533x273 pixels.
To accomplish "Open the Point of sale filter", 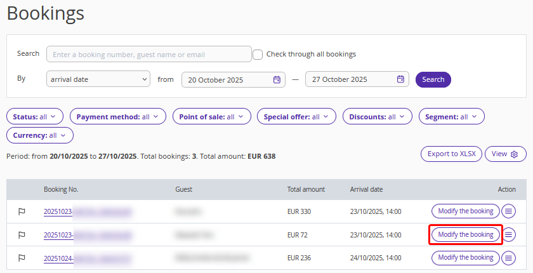I will [212, 117].
